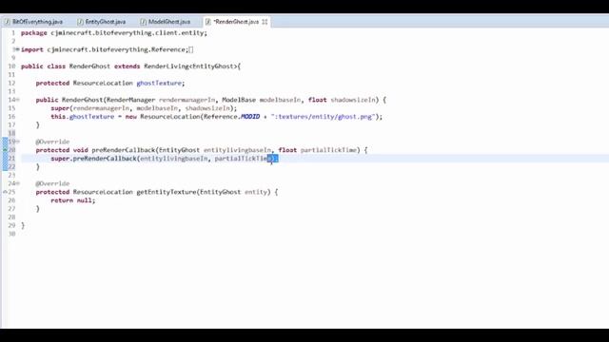This screenshot has height=342, width=609.
Task: Click the override marker beside line 25
Action: (5, 192)
